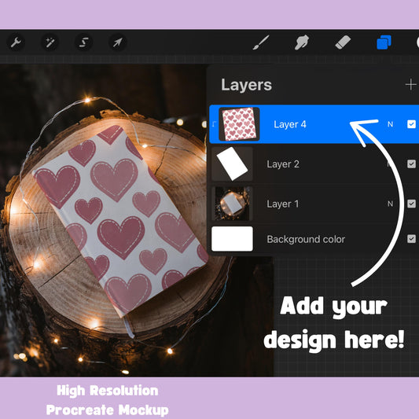Image resolution: width=419 pixels, height=419 pixels.
Task: Open blend mode N on Layer 1
Action: click(x=390, y=204)
